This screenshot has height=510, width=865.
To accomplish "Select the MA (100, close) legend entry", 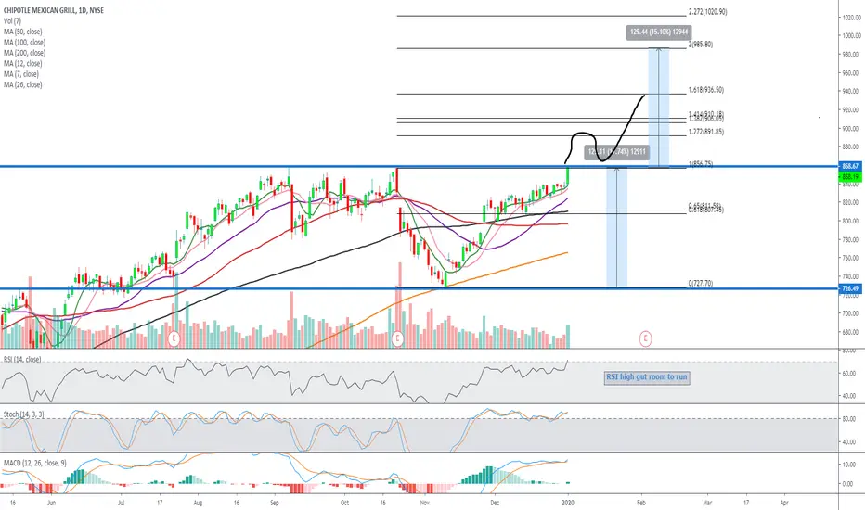I will 24,43.
